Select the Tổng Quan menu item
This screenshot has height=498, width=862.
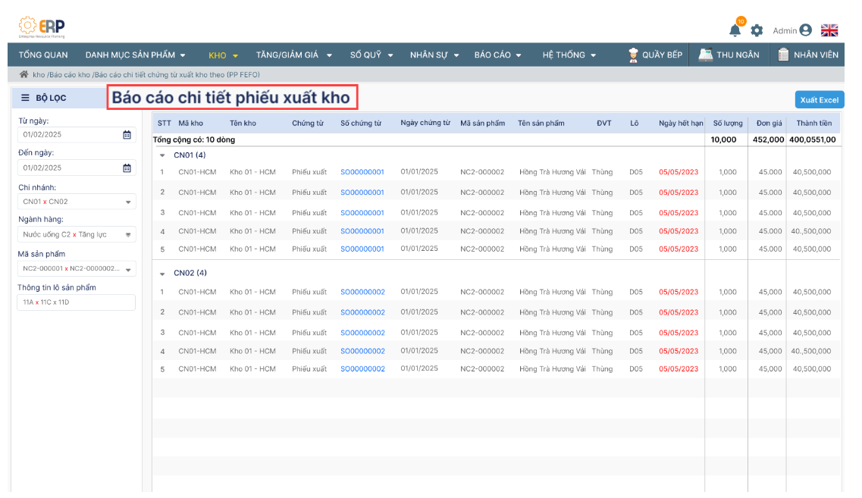coord(43,55)
